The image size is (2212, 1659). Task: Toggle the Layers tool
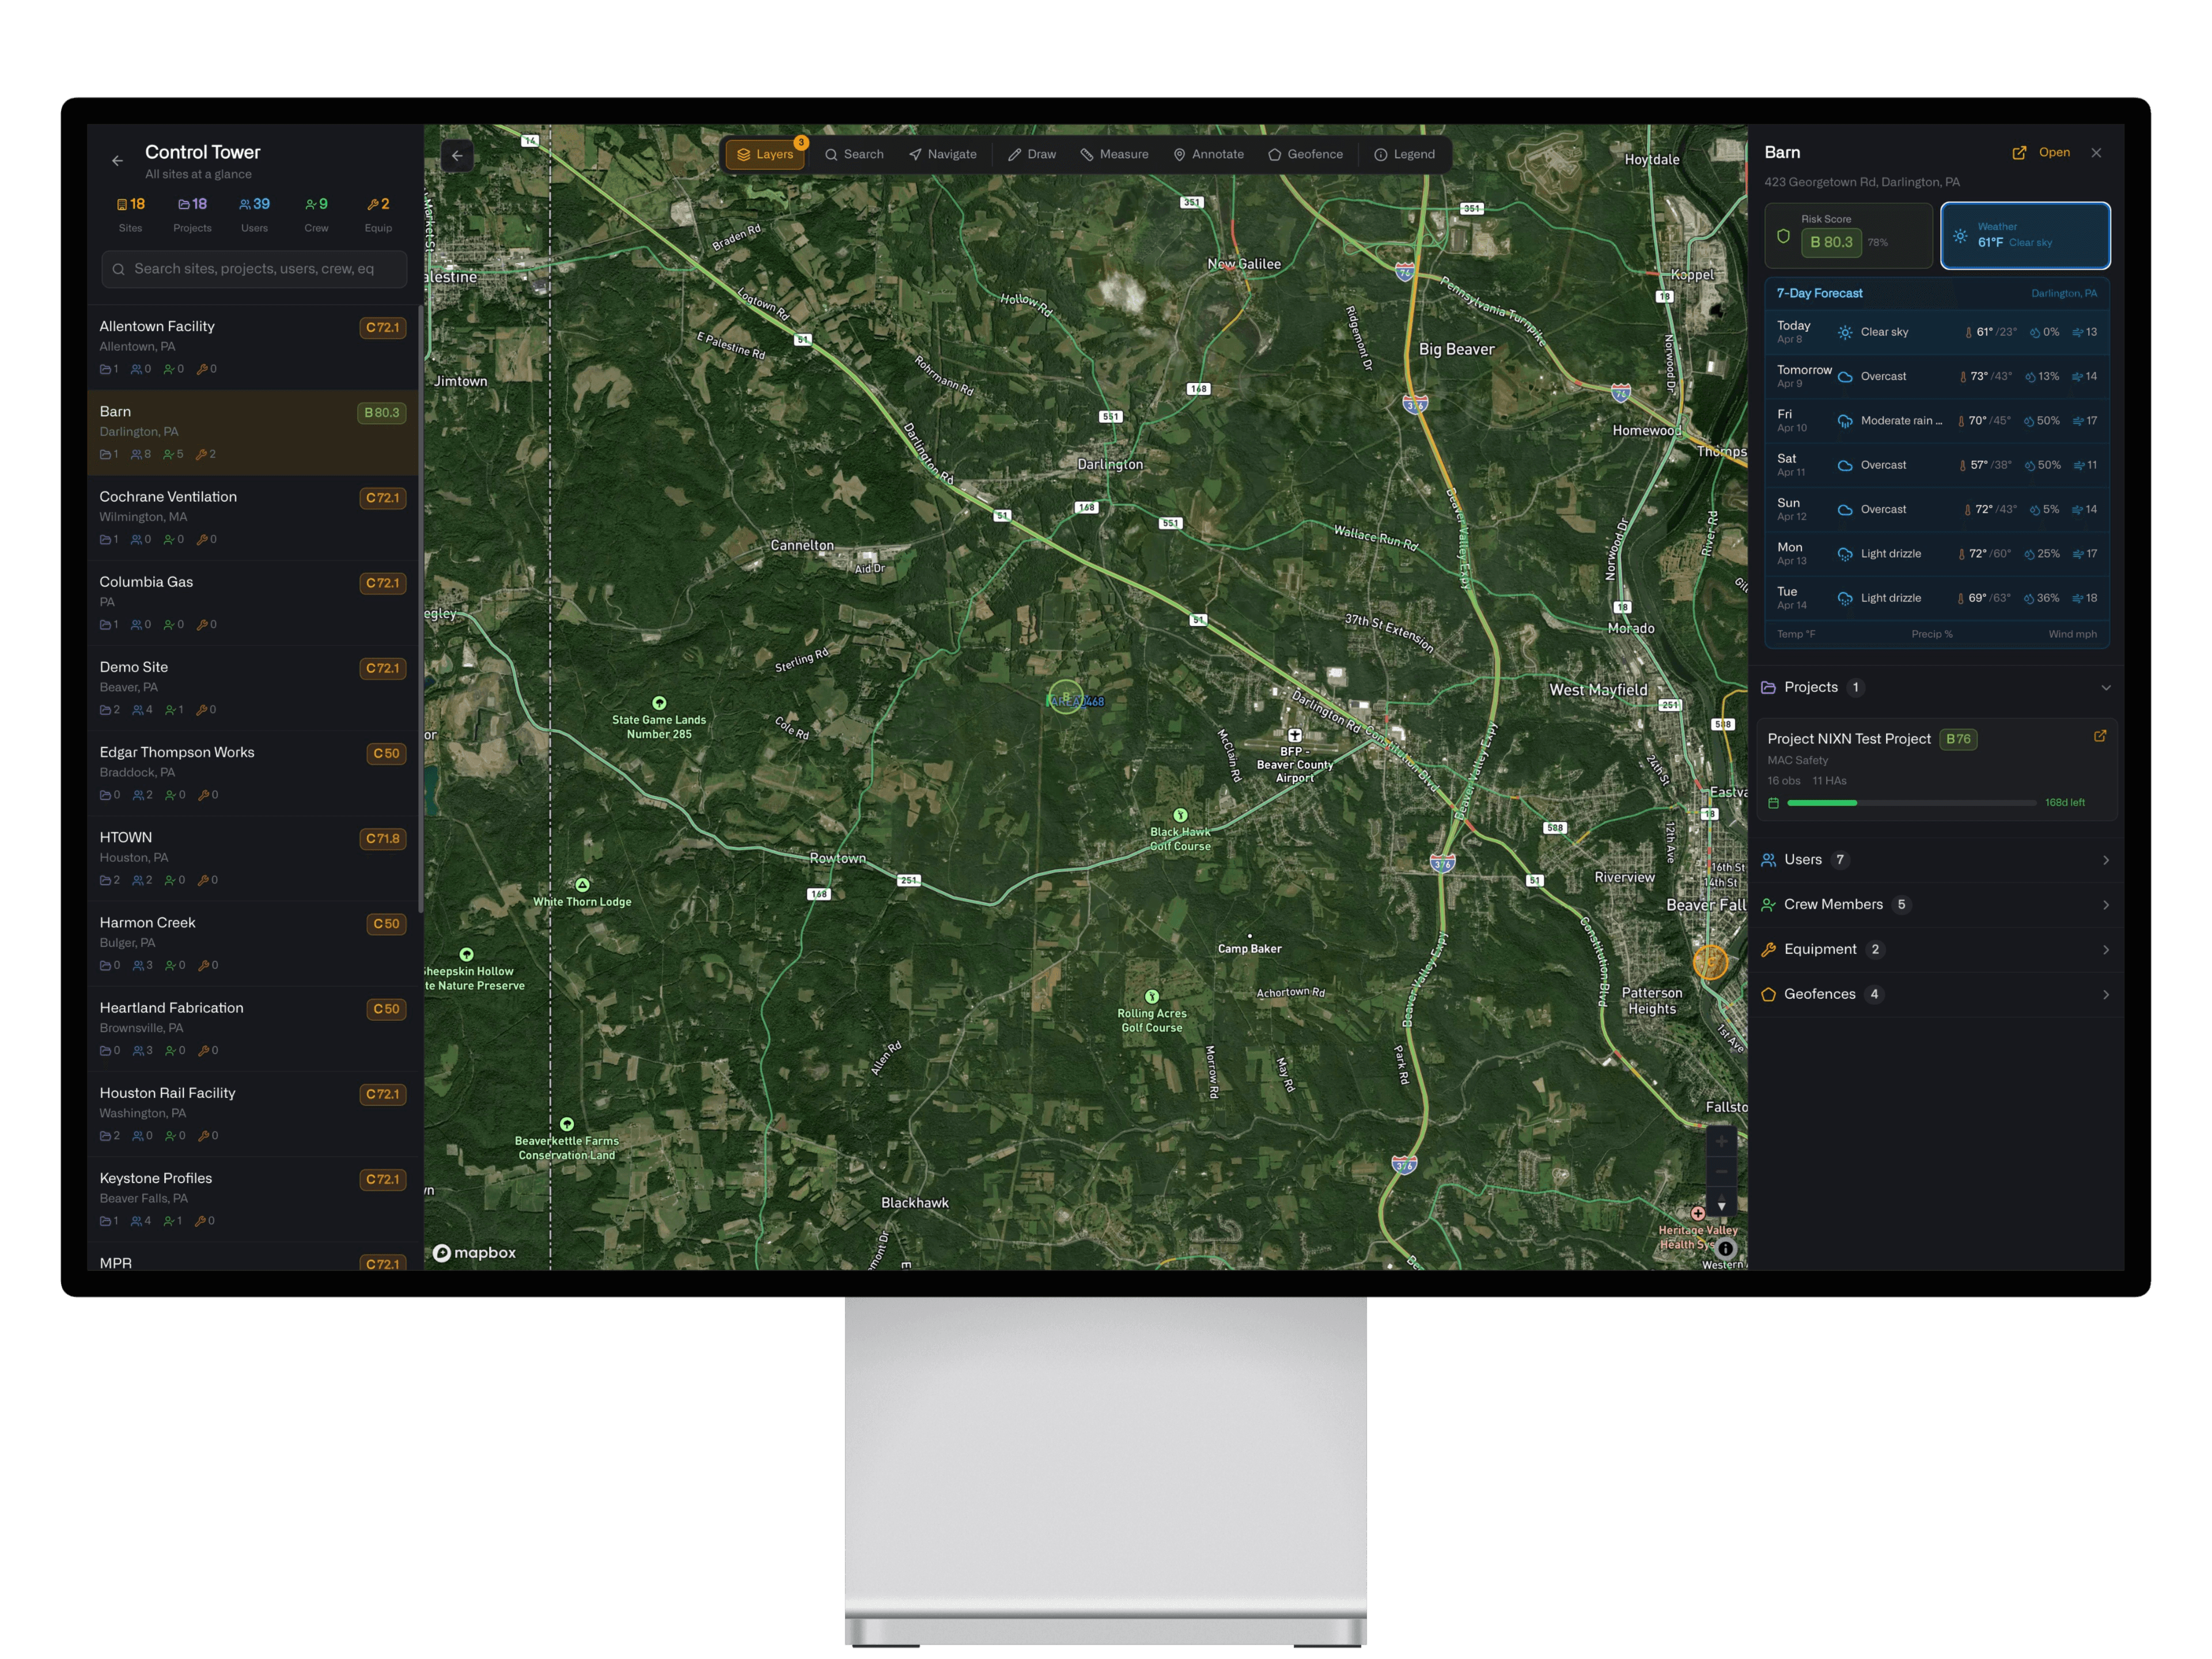(765, 155)
